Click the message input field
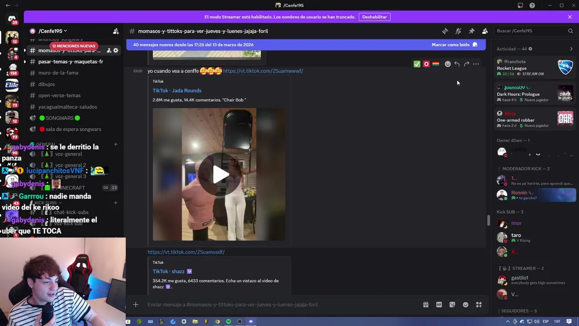This screenshot has height=326, width=579. [x=280, y=305]
